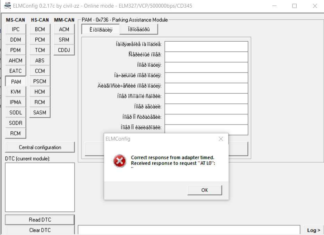Click the ELMConfig app icon in title bar
This screenshot has height=235, width=324.
tap(7, 6)
